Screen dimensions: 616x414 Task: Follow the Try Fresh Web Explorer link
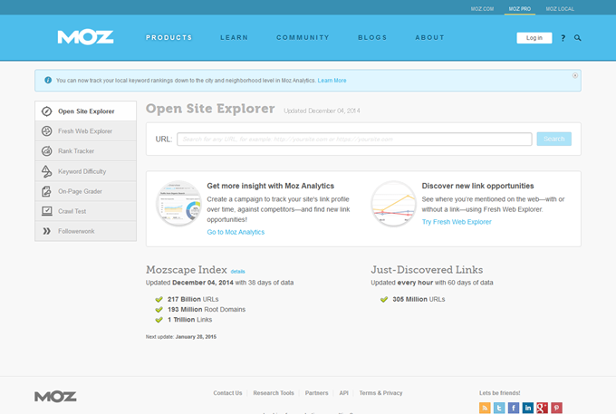click(x=457, y=222)
